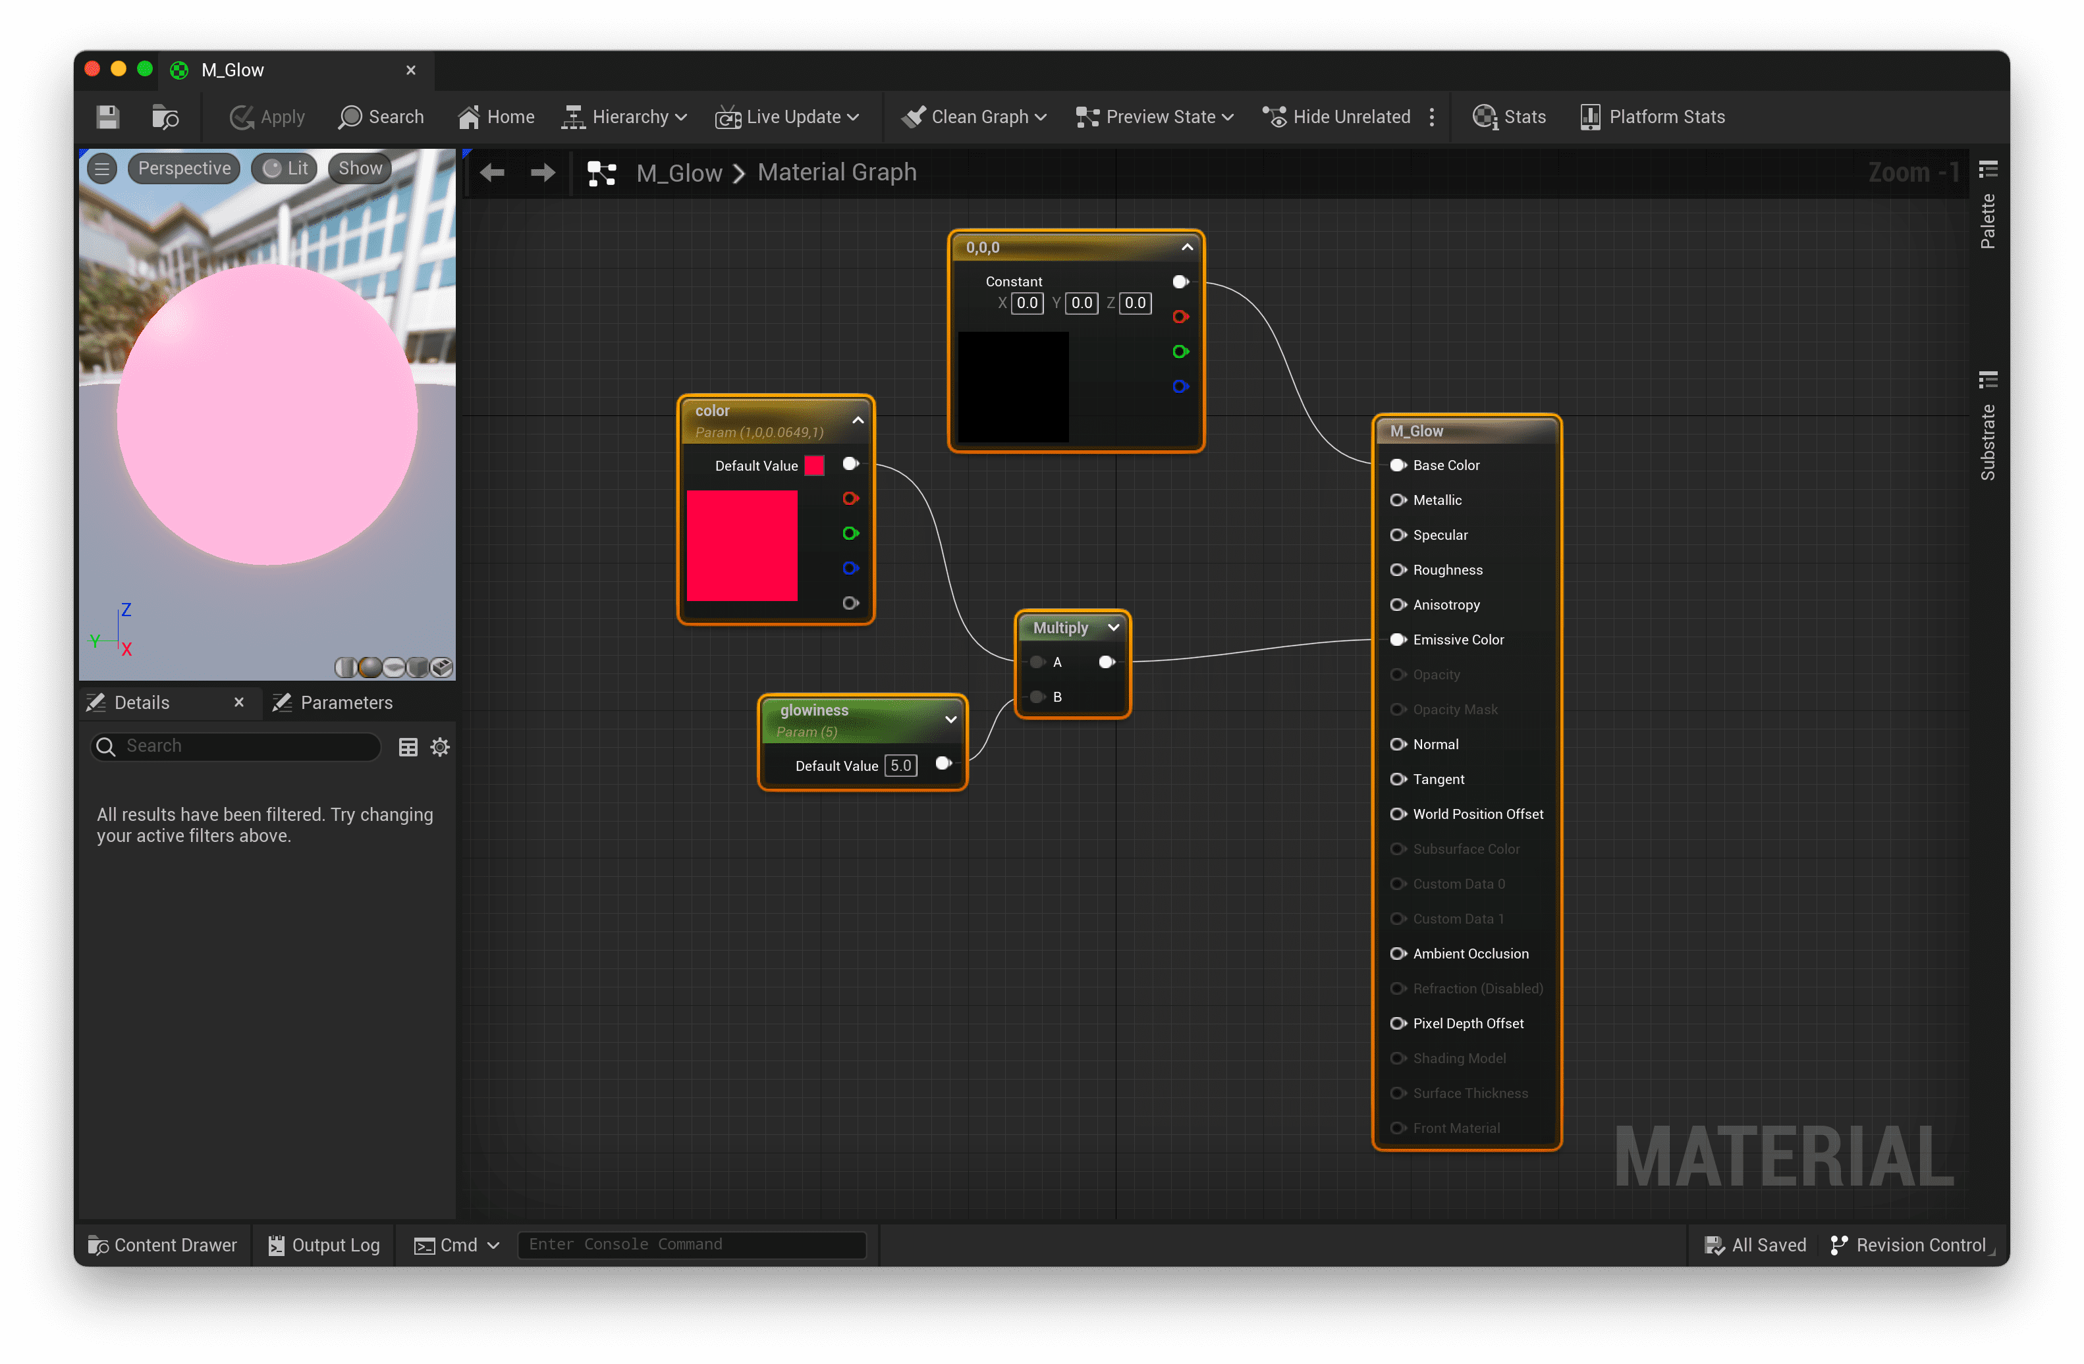Toggle the Lit view mode
The image size is (2084, 1364).
(x=285, y=169)
